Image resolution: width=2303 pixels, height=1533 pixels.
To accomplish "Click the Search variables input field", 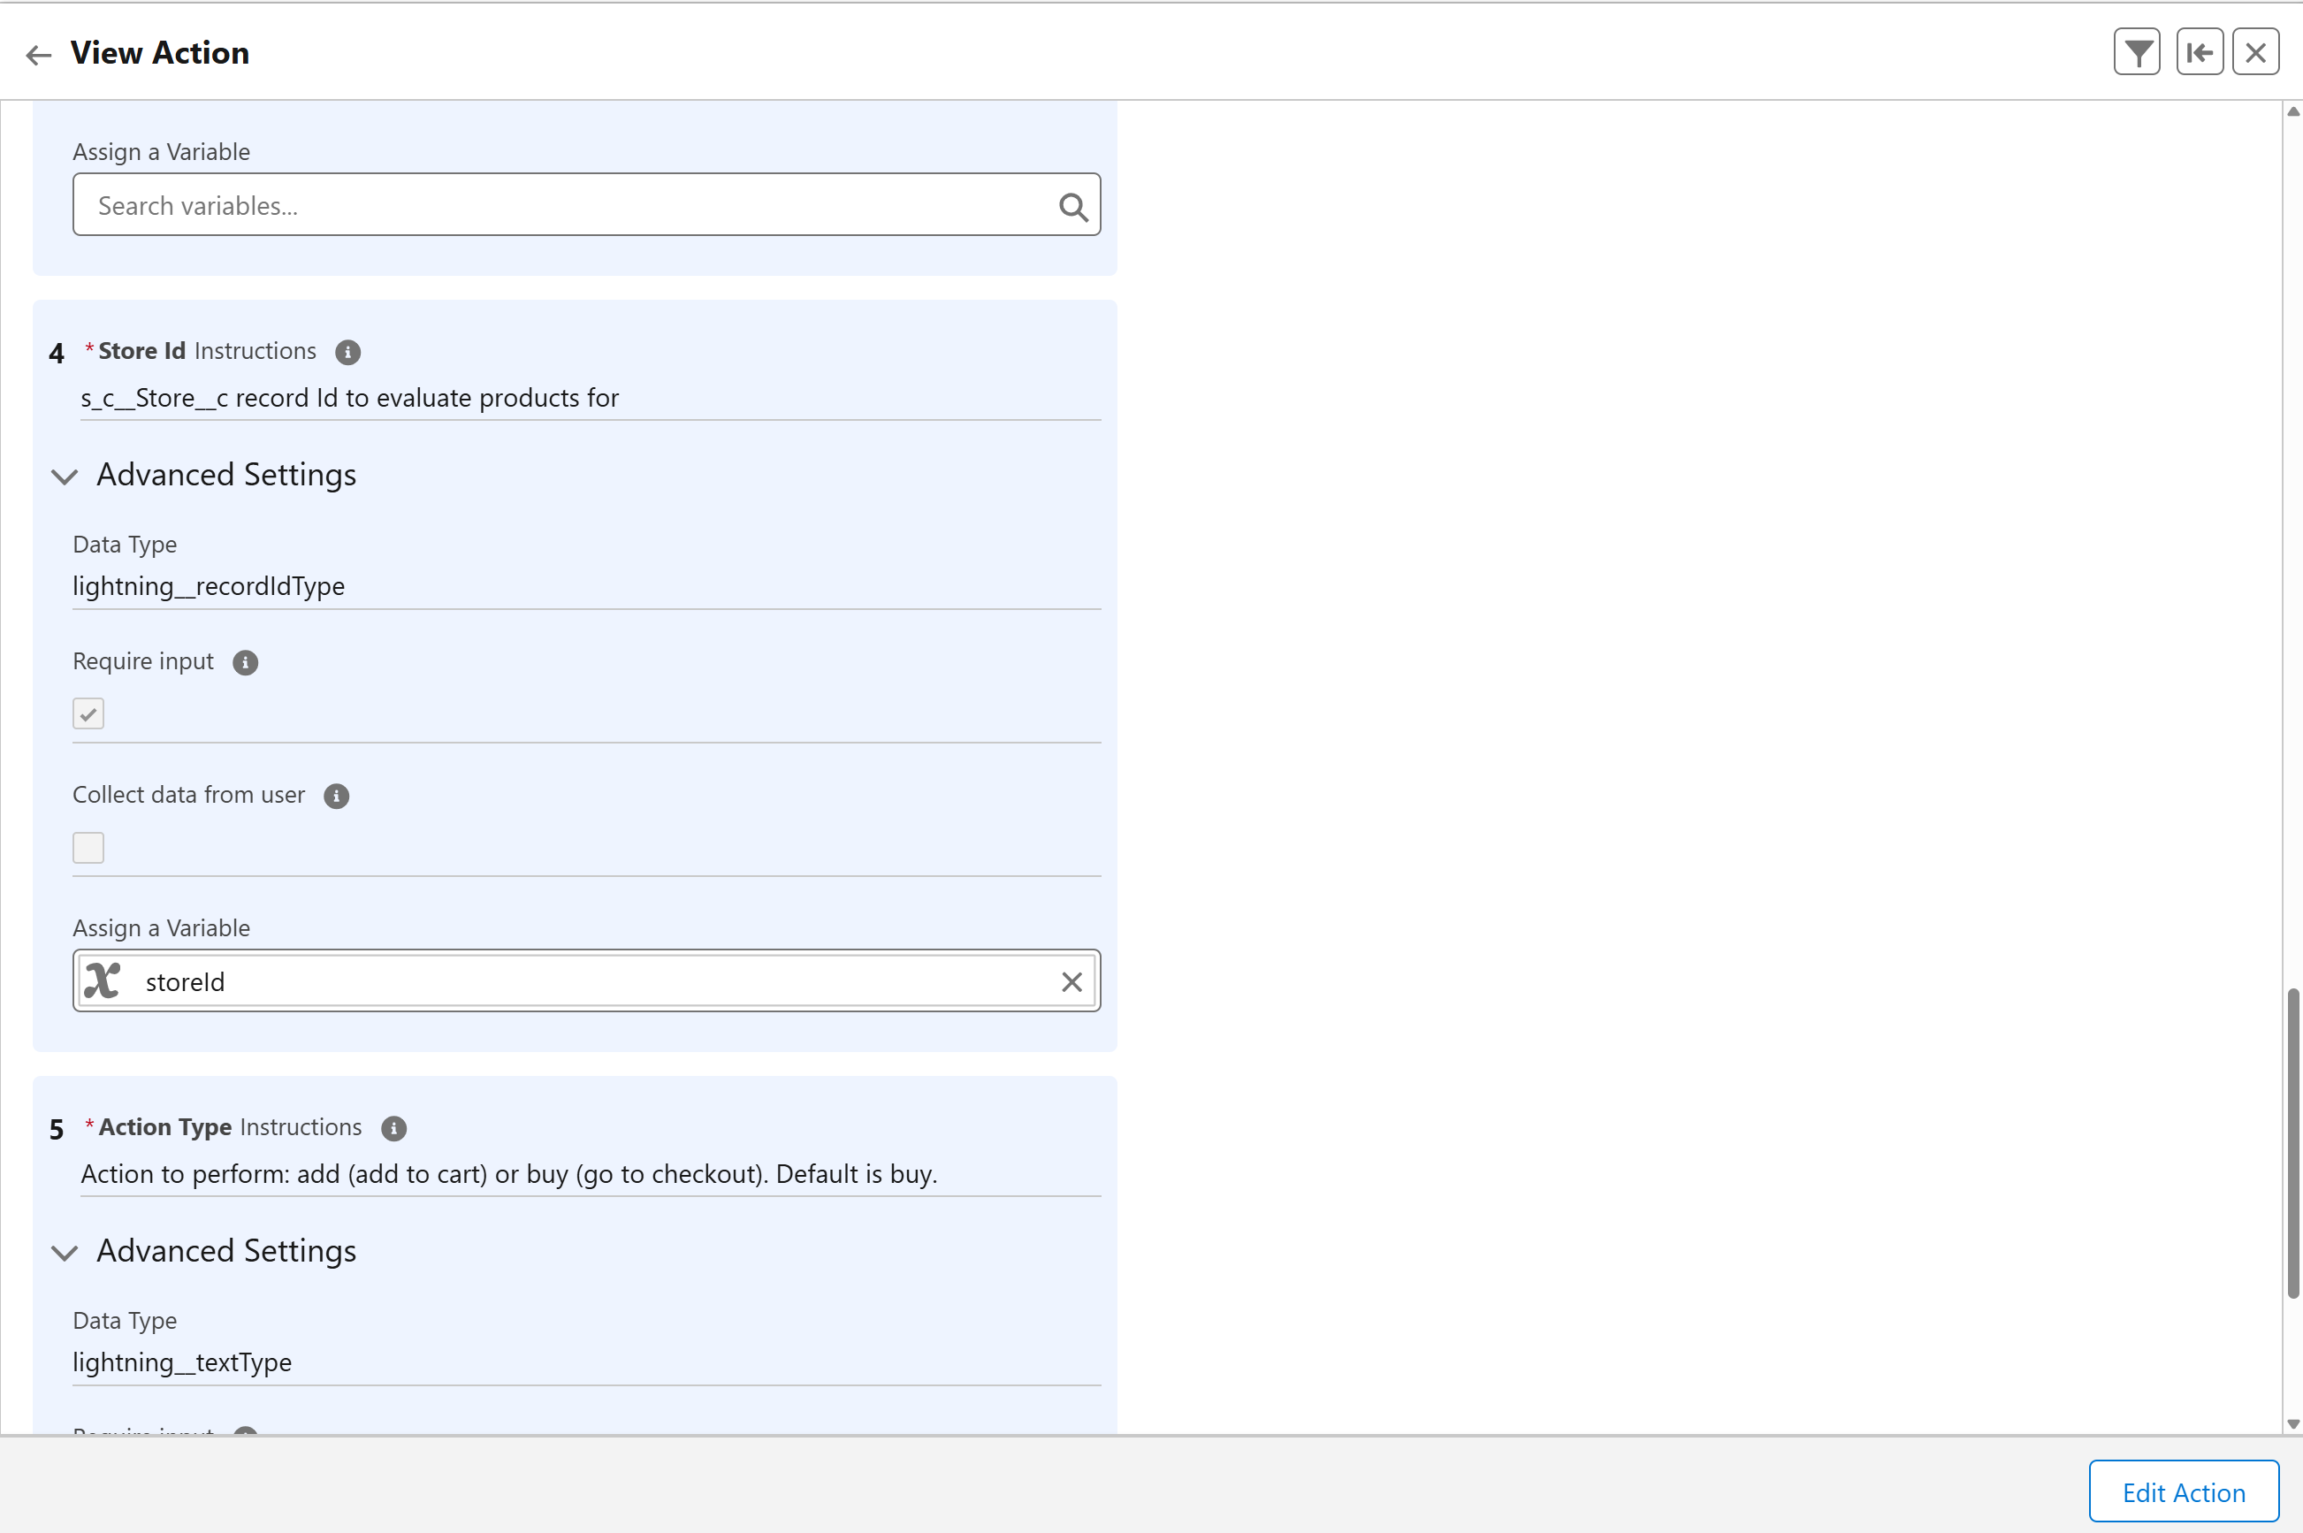I will pos(567,205).
